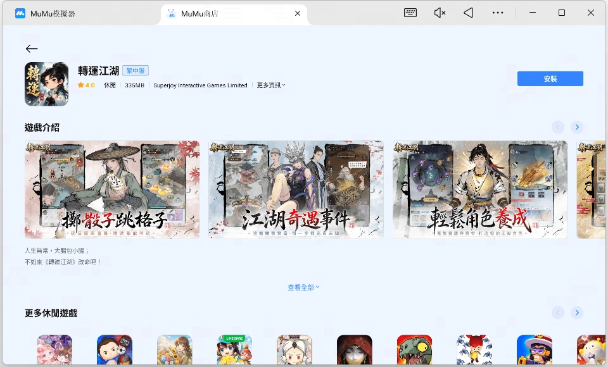Click the green zombie dinosaur game icon
608x367 pixels.
point(414,350)
